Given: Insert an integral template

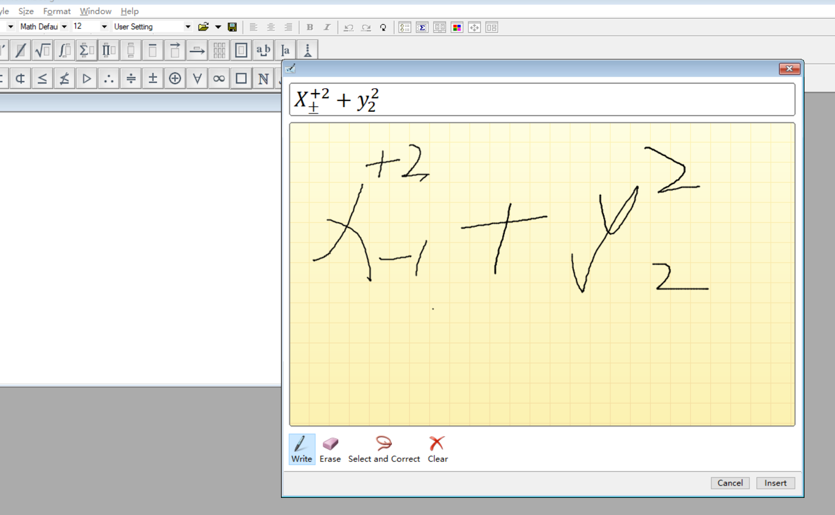Looking at the screenshot, I should click(x=64, y=50).
